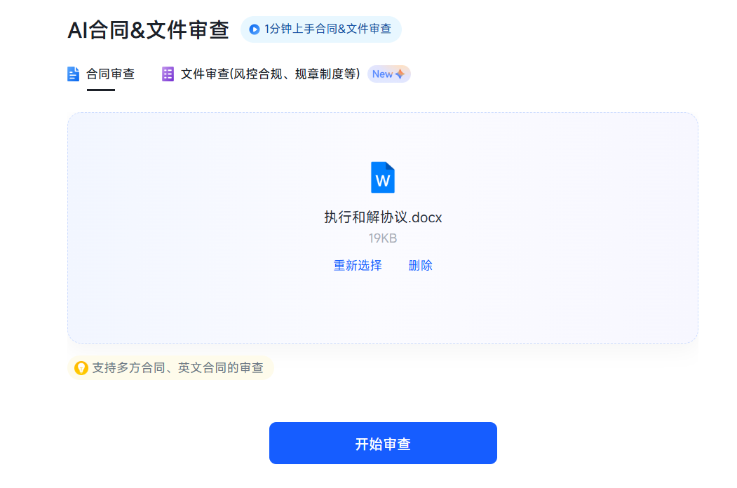
Task: Click the yellow lightbulb tip icon
Action: [81, 368]
